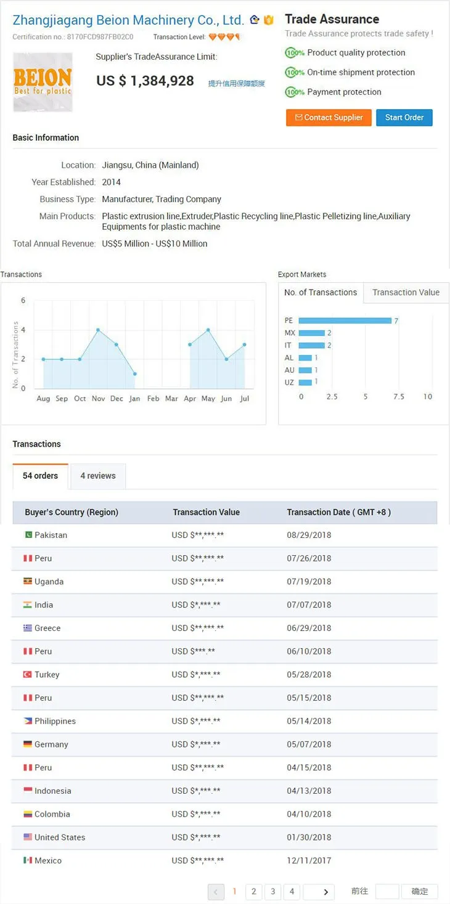This screenshot has height=904, width=450.
Task: Switch to No. of Transactions tab
Action: point(321,293)
